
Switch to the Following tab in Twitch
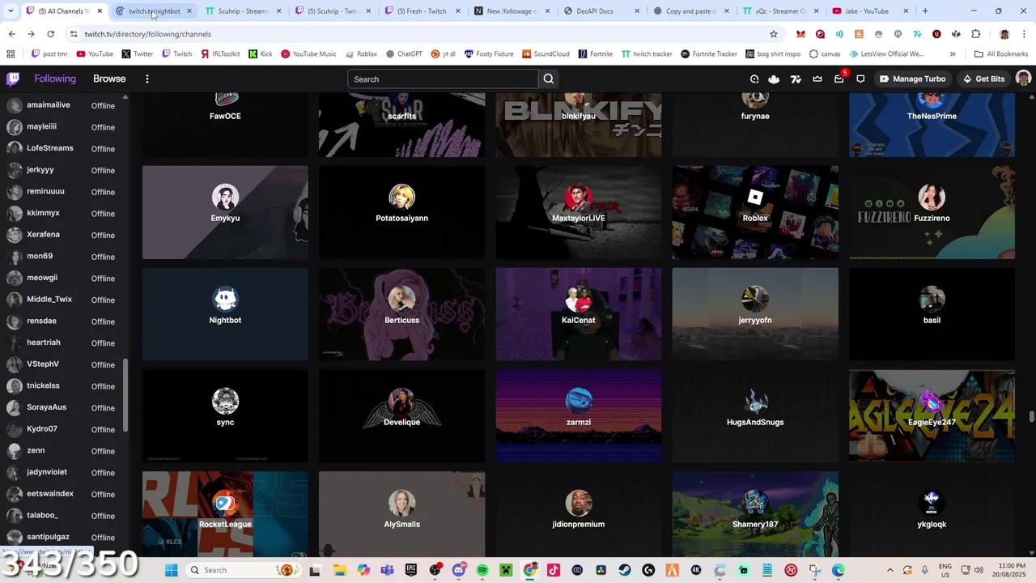[55, 79]
